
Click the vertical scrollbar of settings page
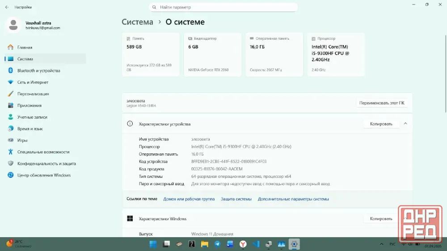pyautogui.click(x=446, y=74)
